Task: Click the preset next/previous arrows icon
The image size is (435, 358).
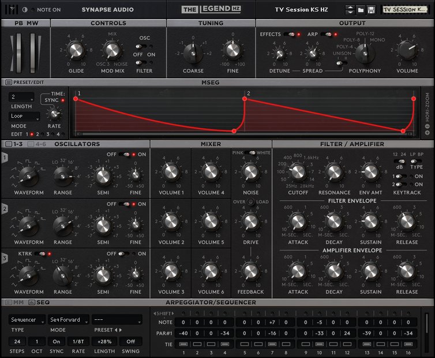Action: [350, 10]
